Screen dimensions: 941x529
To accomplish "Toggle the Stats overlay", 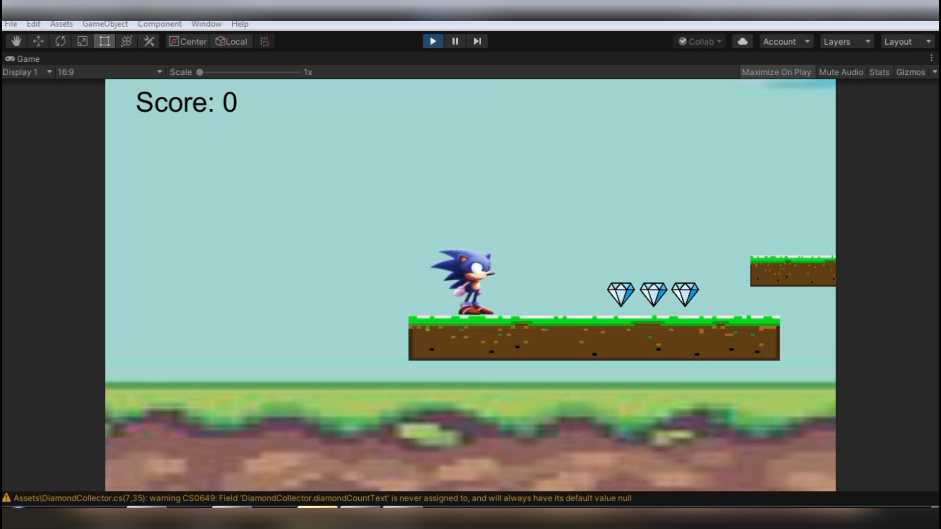I will click(x=879, y=72).
